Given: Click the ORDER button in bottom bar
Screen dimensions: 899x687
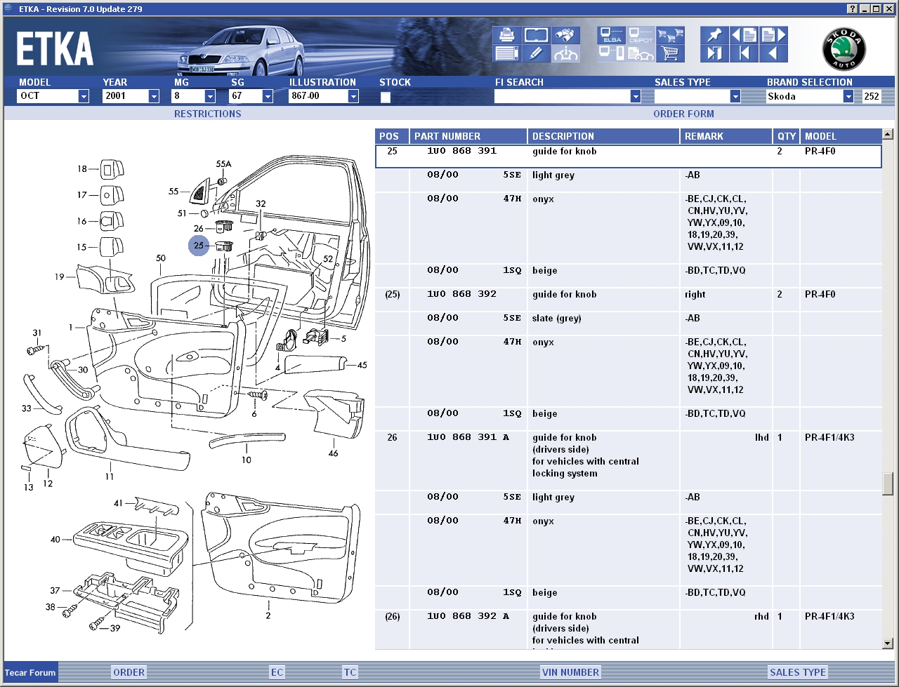Looking at the screenshot, I should coord(129,672).
